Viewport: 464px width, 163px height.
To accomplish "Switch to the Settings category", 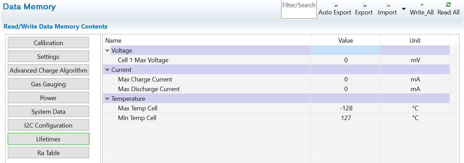I will (48, 57).
